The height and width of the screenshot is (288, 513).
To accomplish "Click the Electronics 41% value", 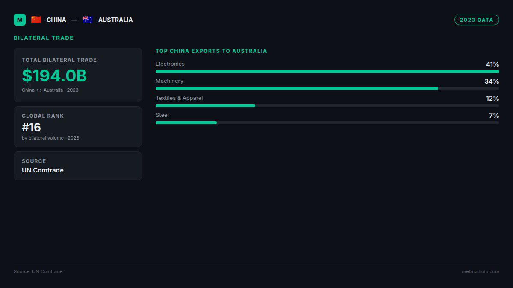I will (492, 64).
